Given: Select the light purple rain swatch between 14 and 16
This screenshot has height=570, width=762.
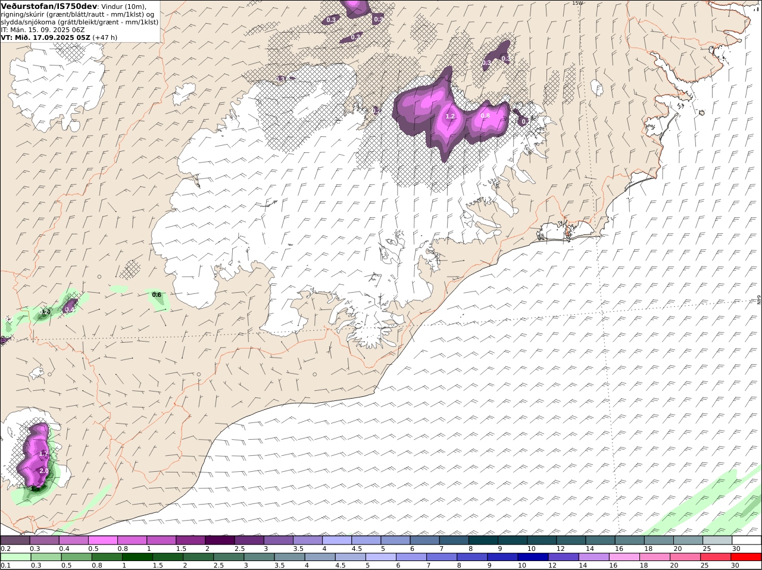Looking at the screenshot, I should pos(593,557).
